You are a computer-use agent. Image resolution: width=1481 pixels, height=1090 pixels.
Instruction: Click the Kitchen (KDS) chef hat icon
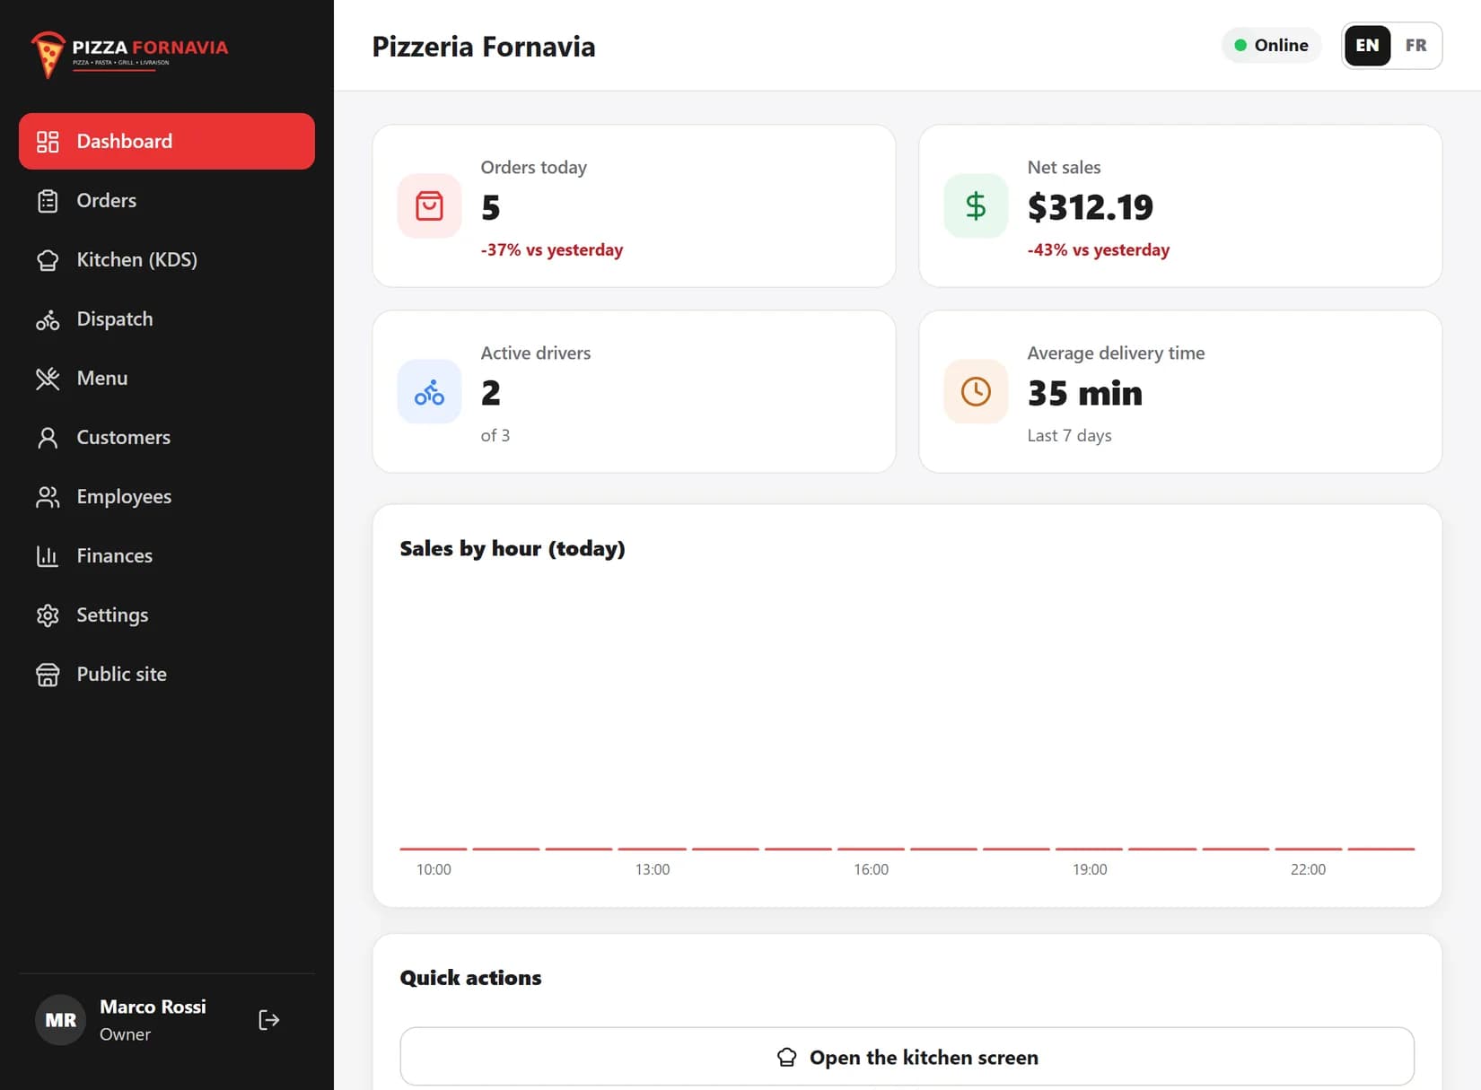pos(48,260)
